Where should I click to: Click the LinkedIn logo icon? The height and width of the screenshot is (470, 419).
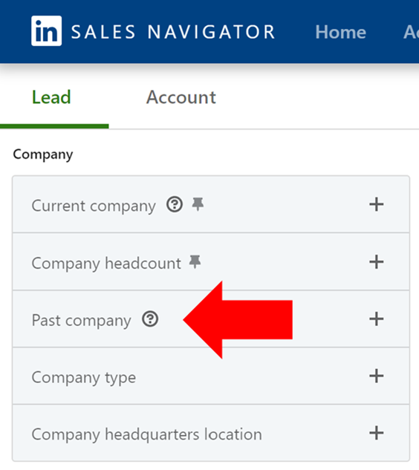click(47, 31)
